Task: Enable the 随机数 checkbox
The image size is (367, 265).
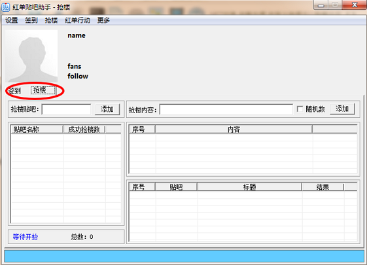Action: 300,109
